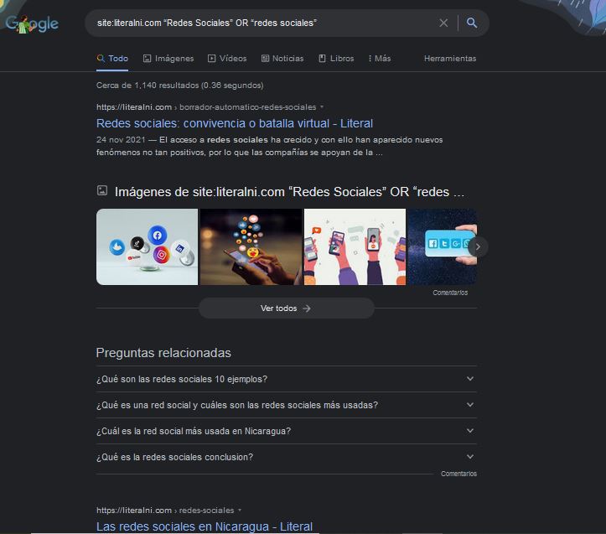The height and width of the screenshot is (534, 606).
Task: Expand '¿Qué son las redes sociales 10 ejemplos?'
Action: [286, 379]
